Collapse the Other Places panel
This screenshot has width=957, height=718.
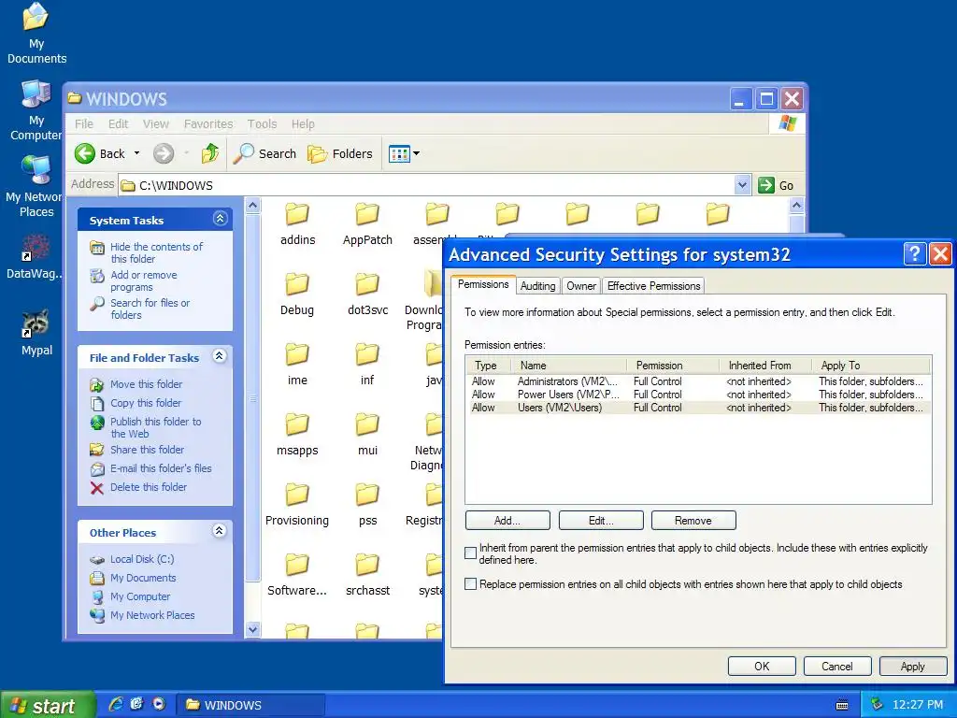click(219, 531)
